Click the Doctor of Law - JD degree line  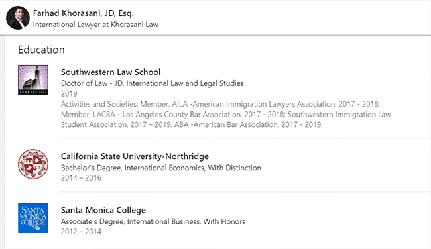click(x=153, y=83)
